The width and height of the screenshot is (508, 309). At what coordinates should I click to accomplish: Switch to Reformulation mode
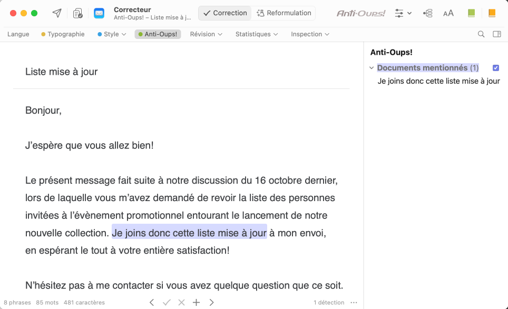tap(283, 13)
